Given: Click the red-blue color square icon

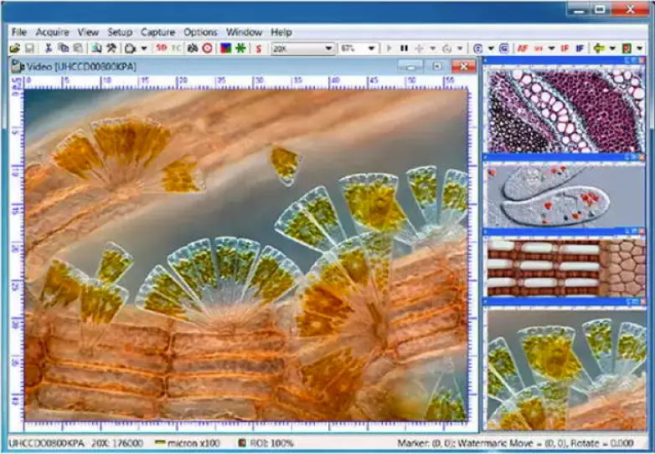Looking at the screenshot, I should point(226,48).
